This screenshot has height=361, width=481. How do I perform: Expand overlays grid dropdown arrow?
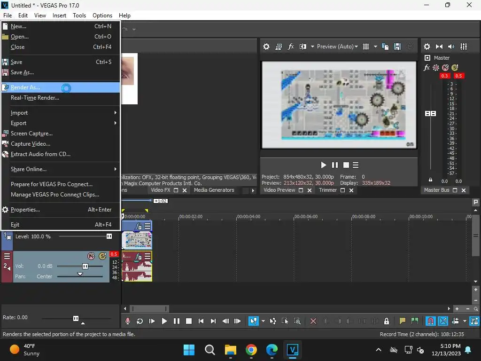pyautogui.click(x=375, y=47)
